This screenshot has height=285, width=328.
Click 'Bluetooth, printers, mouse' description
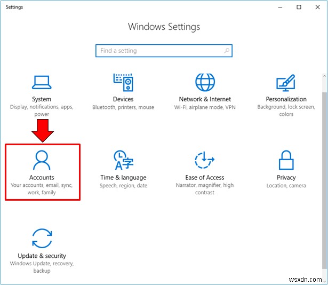click(x=123, y=107)
